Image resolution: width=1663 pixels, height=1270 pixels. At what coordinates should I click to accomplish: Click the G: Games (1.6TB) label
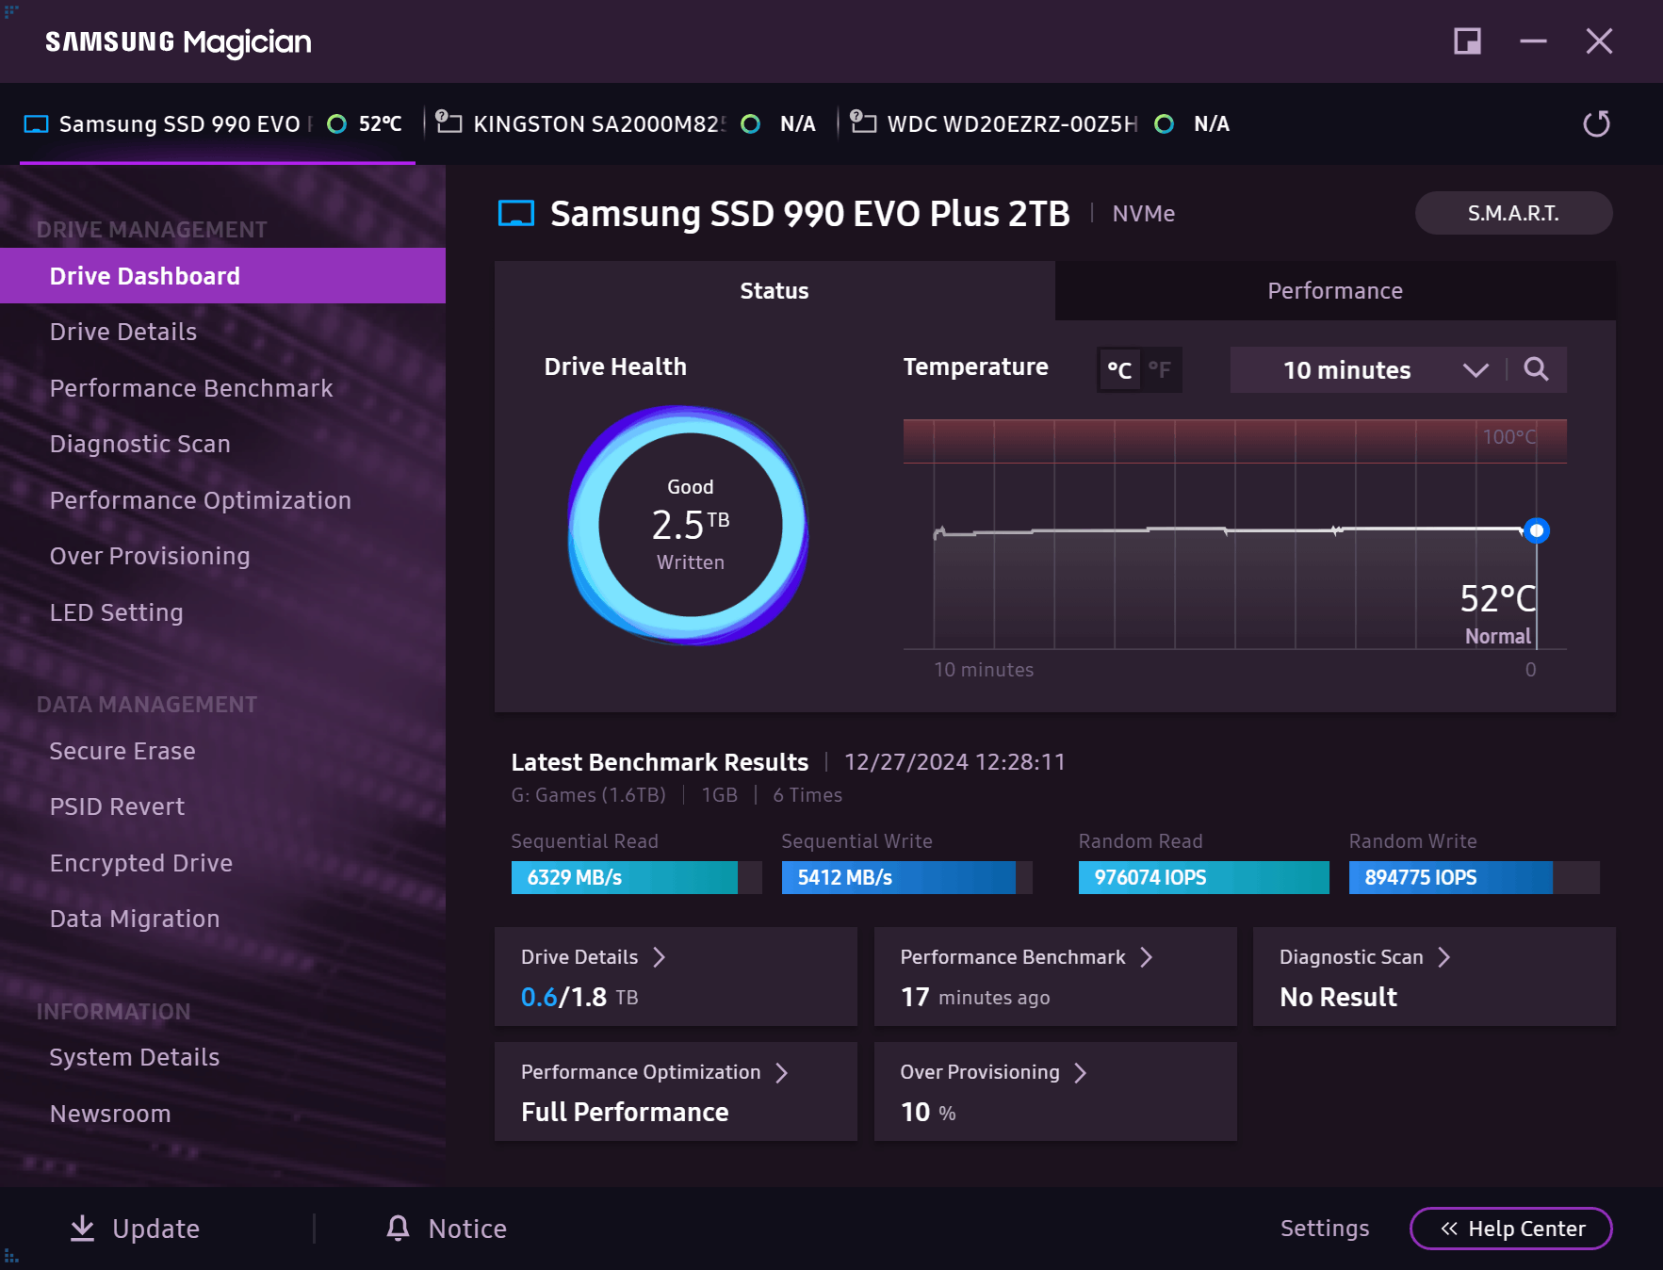pos(589,795)
